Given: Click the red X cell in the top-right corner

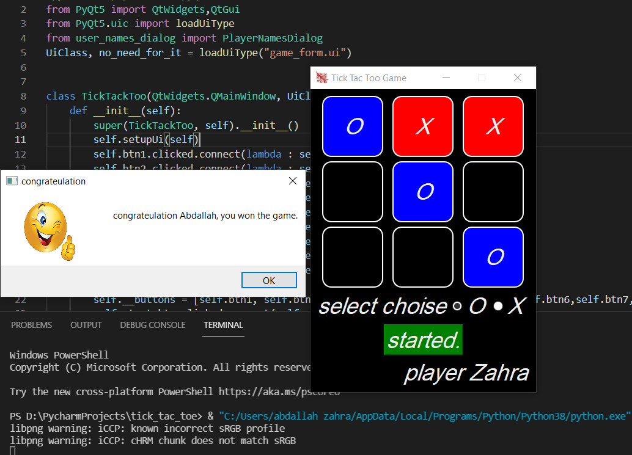Looking at the screenshot, I should click(493, 126).
